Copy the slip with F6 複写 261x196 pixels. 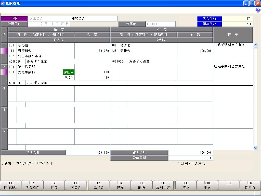pyautogui.click(x=120, y=185)
